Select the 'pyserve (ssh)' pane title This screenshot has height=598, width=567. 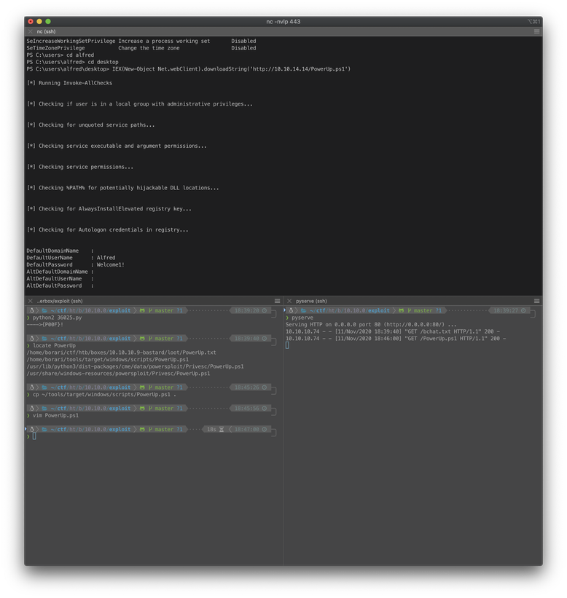311,301
